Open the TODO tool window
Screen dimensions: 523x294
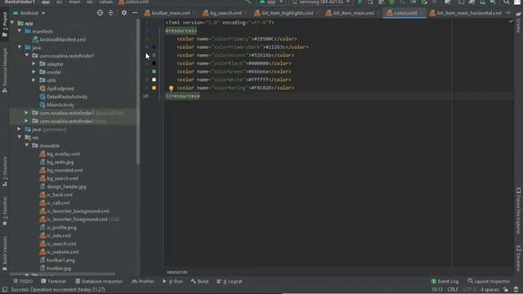click(x=23, y=282)
